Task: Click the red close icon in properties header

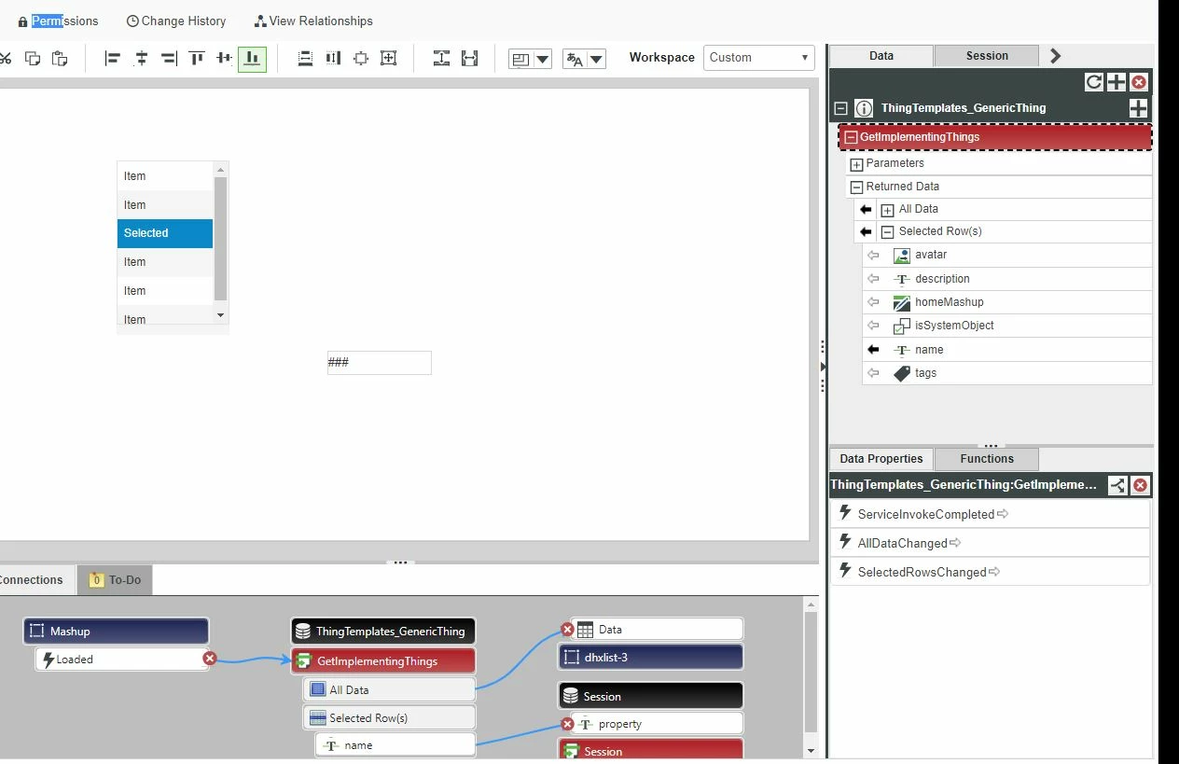Action: coord(1140,485)
